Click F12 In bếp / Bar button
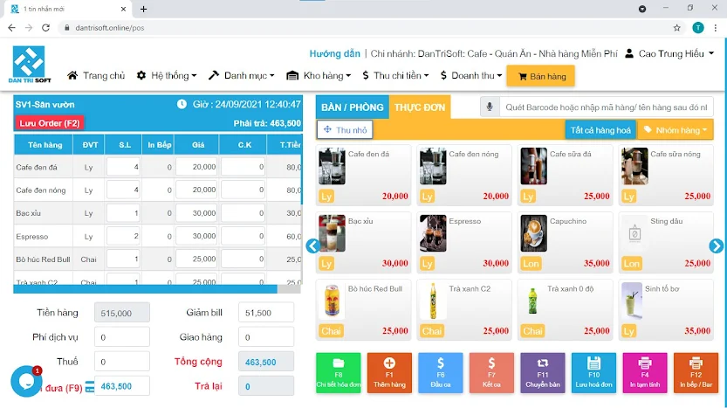 [x=696, y=373]
